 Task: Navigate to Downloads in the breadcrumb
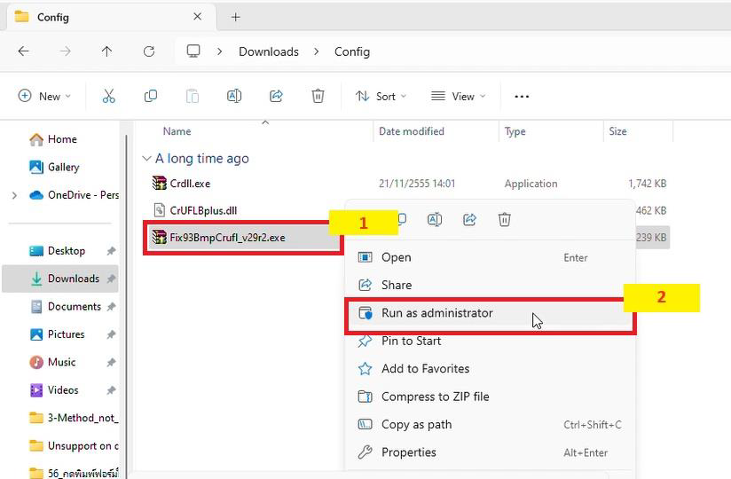(x=268, y=51)
